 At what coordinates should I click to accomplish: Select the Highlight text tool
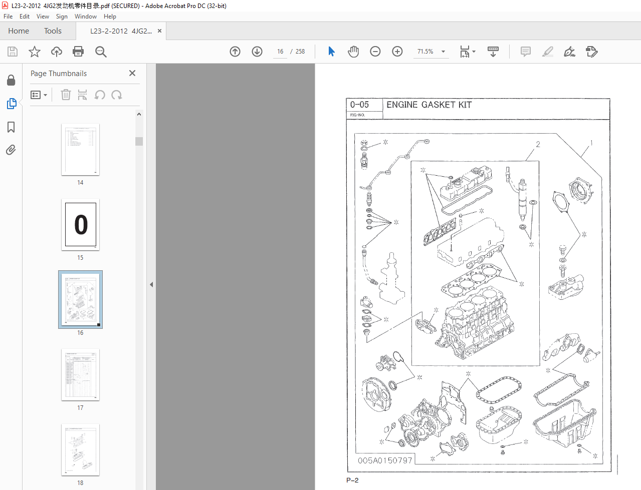[x=548, y=52]
